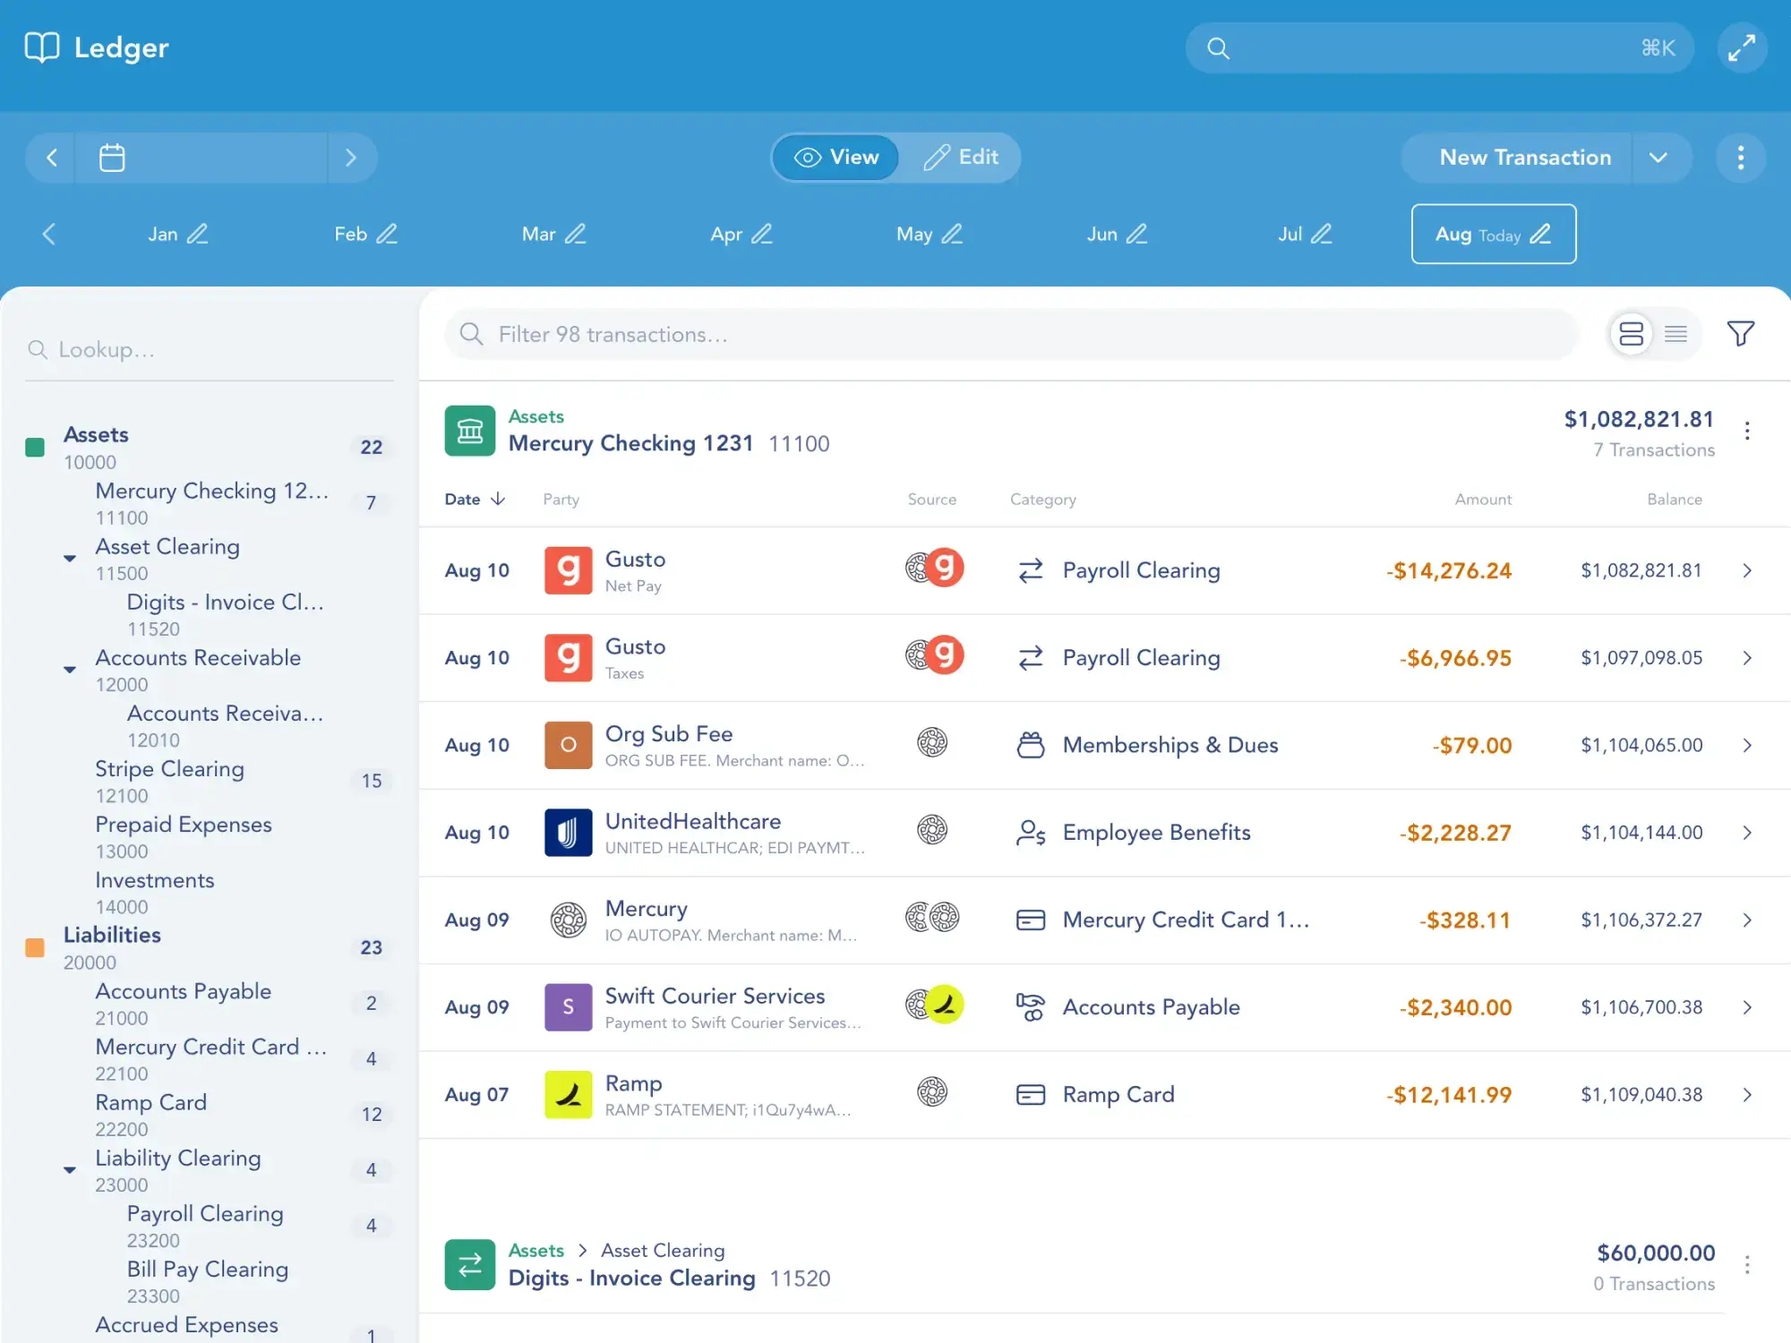Screen dimensions: 1791x1343
Task: Focus the sidebar Lookup field
Action: coord(209,349)
